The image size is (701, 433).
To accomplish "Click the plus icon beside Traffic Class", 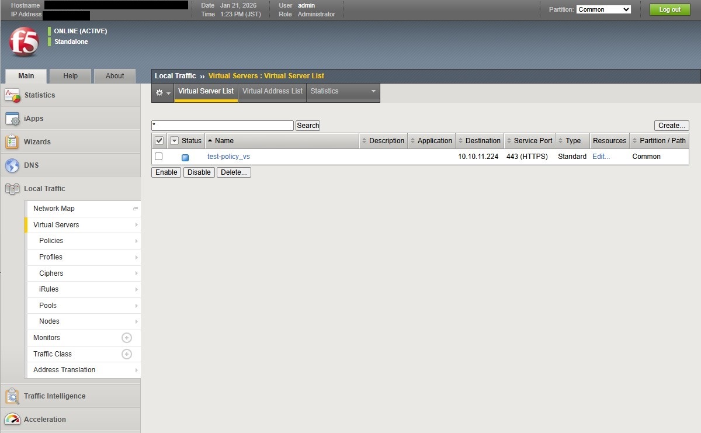I will click(x=126, y=354).
